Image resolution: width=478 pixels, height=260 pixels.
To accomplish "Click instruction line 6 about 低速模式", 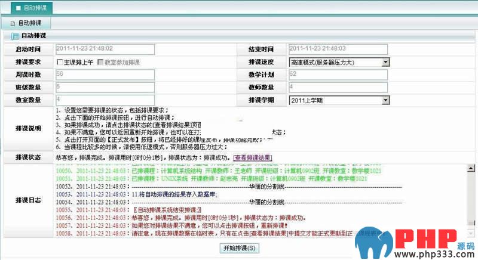I will tap(142, 147).
